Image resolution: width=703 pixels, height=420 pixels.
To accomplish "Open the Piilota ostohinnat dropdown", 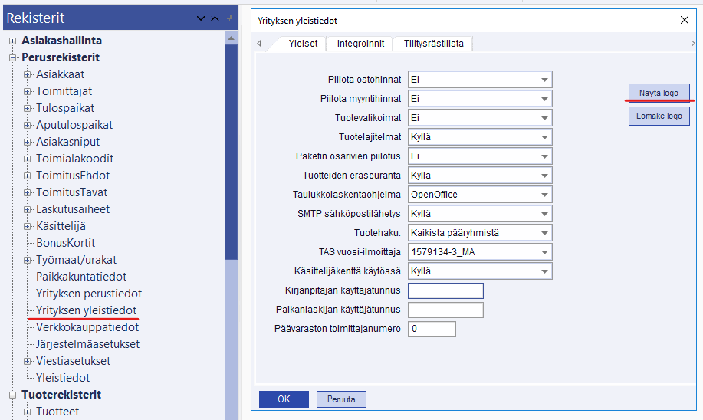I will tap(544, 80).
